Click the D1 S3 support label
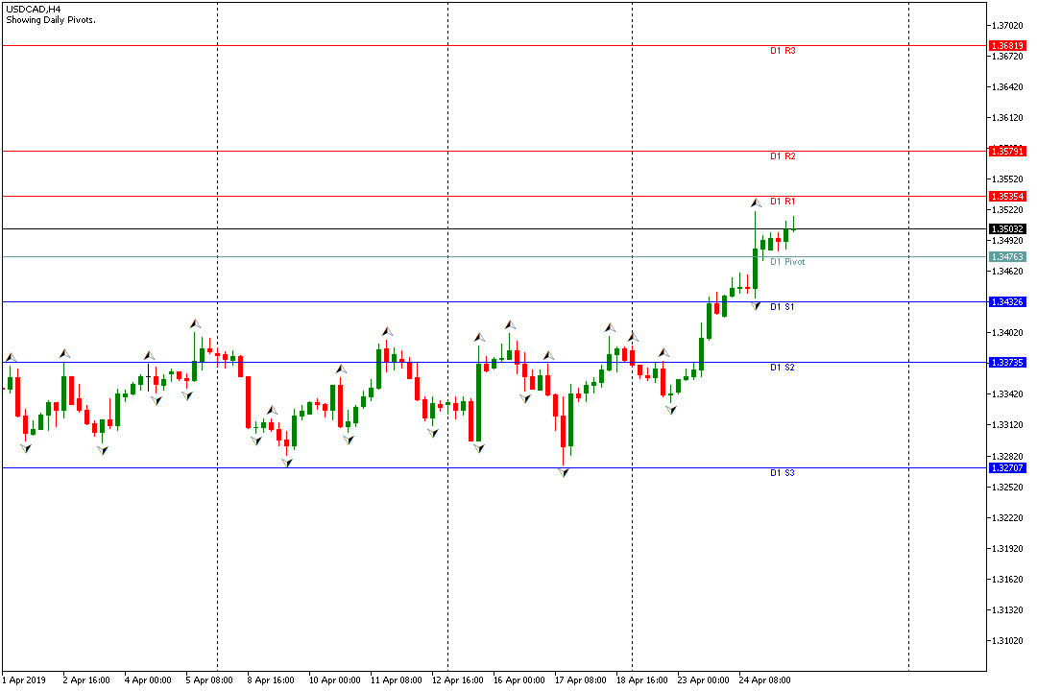This screenshot has height=691, width=1037. (783, 473)
